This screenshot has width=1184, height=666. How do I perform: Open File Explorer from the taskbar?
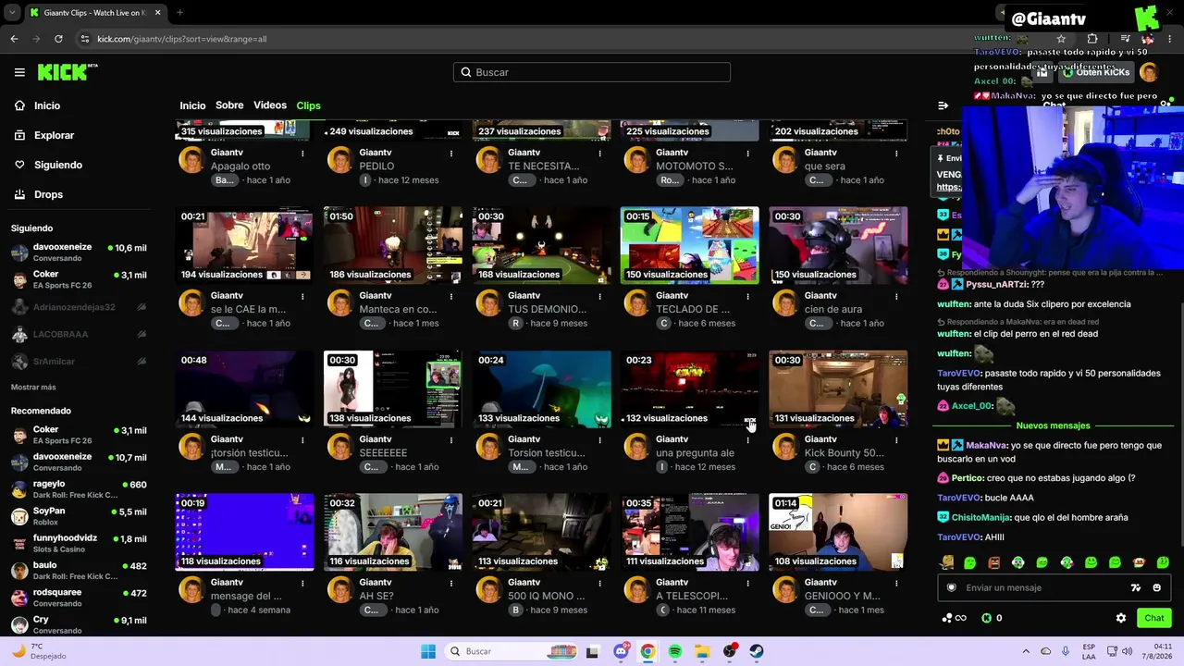point(702,651)
